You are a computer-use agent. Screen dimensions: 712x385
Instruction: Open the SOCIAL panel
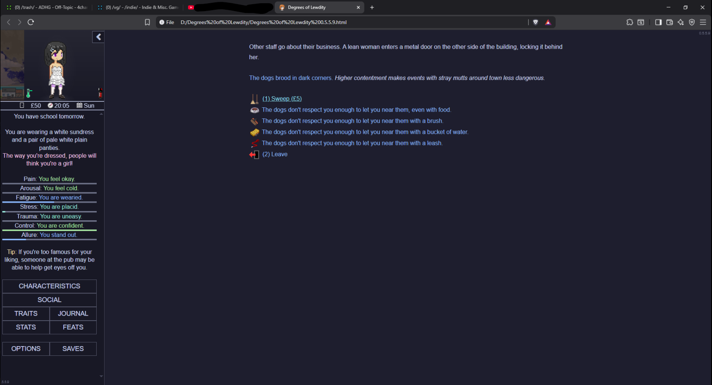click(50, 300)
